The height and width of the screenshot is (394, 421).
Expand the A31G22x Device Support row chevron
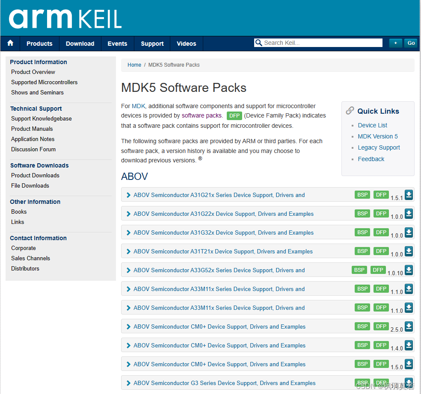[128, 214]
